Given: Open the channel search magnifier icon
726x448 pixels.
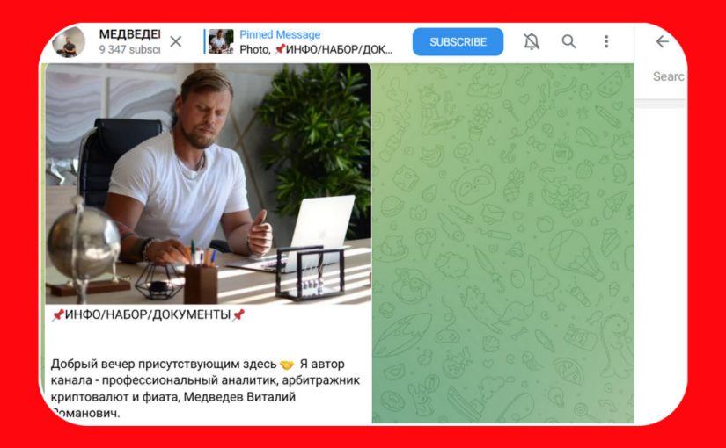Looking at the screenshot, I should (569, 41).
